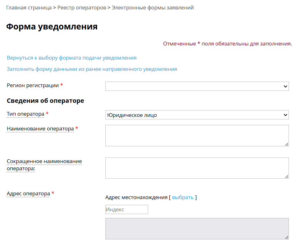Go to Главная страница breadcrumb
The height and width of the screenshot is (248, 299).
pyautogui.click(x=29, y=8)
